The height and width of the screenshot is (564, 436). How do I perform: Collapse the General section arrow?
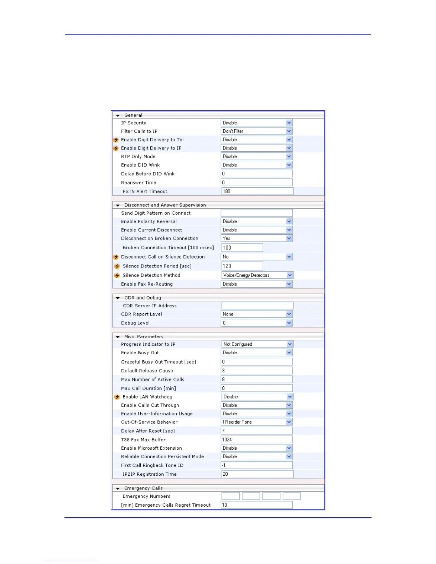[118, 116]
